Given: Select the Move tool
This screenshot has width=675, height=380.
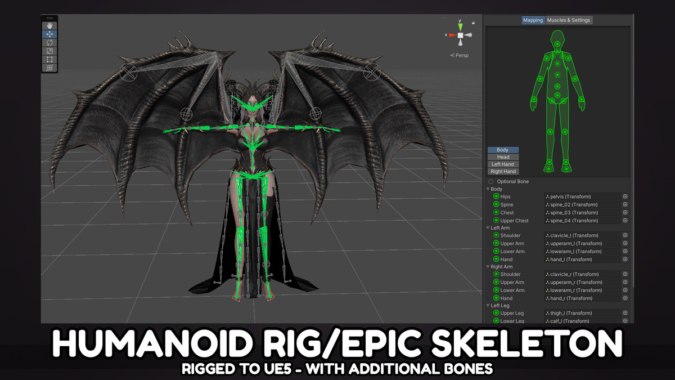Looking at the screenshot, I should (x=49, y=34).
